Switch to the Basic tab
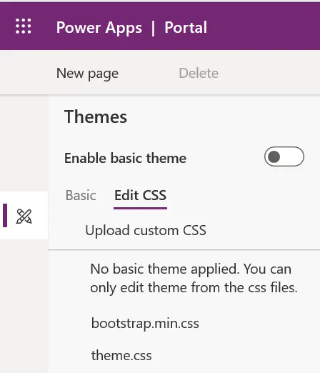Image resolution: width=320 pixels, height=373 pixels. (81, 195)
